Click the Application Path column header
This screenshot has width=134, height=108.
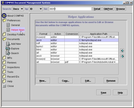pos(98,34)
